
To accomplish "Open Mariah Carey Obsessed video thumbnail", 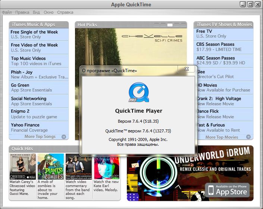I will [x=23, y=167].
